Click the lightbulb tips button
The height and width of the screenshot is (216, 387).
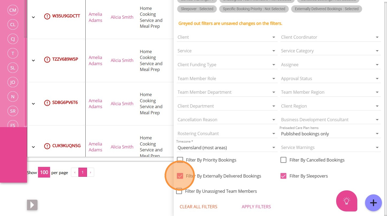[347, 201]
